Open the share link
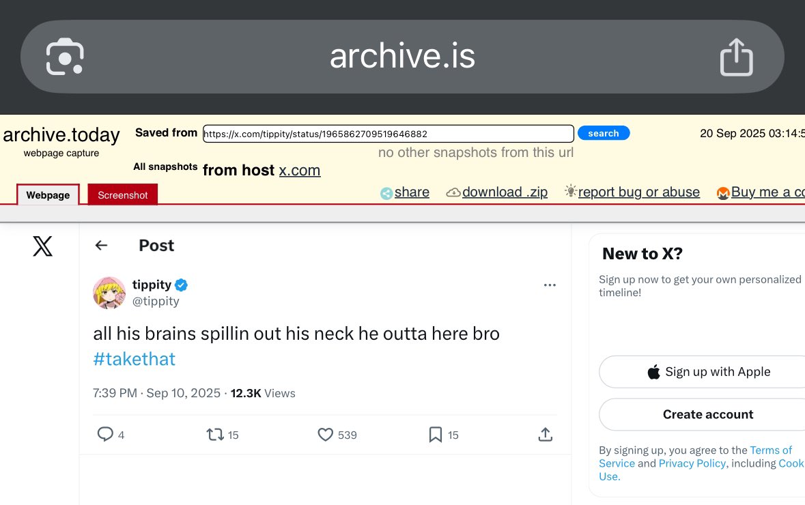This screenshot has height=505, width=805. pos(412,192)
